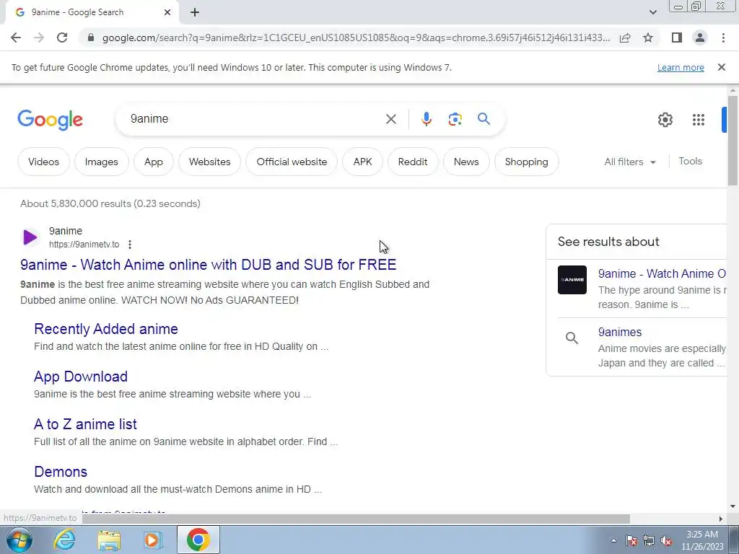This screenshot has height=554, width=739.
Task: Search by voice microphone icon
Action: (x=426, y=119)
